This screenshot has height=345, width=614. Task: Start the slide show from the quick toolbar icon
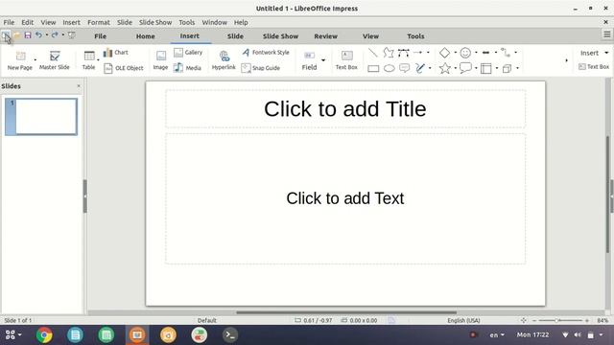point(72,35)
